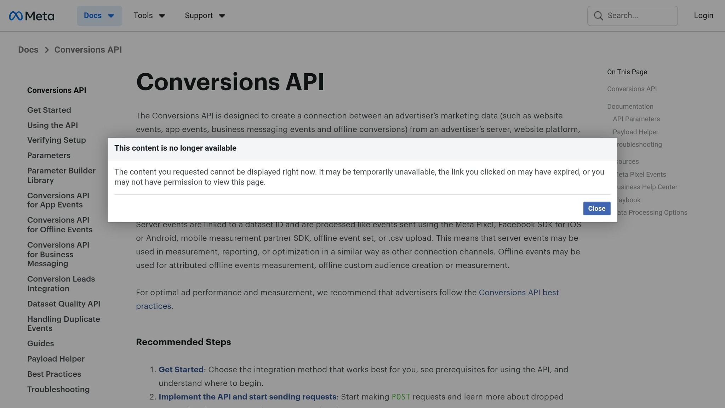Open Conversions API for App Events
725x408 pixels.
pyautogui.click(x=58, y=200)
